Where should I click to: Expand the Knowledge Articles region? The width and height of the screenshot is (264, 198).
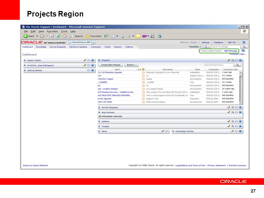click(173, 131)
